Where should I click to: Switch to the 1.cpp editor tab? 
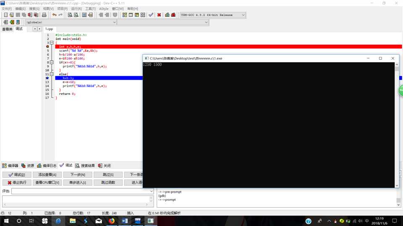pyautogui.click(x=49, y=29)
